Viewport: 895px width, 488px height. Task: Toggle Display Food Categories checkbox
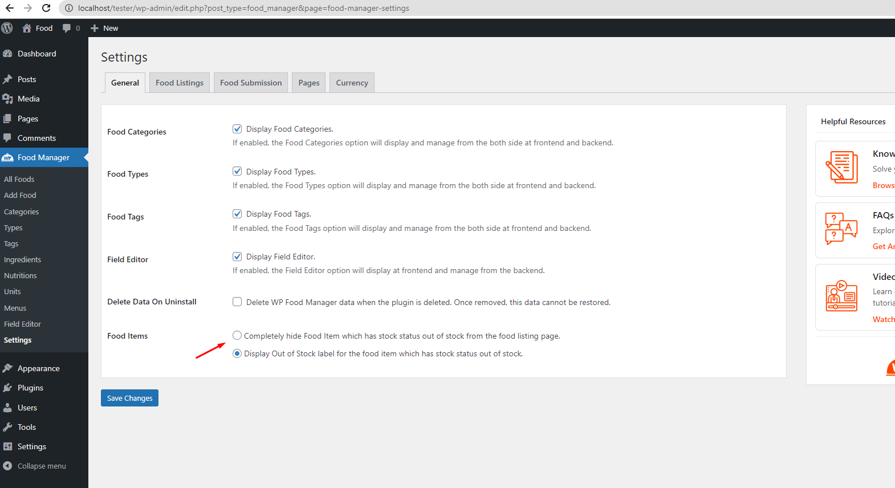(x=237, y=129)
